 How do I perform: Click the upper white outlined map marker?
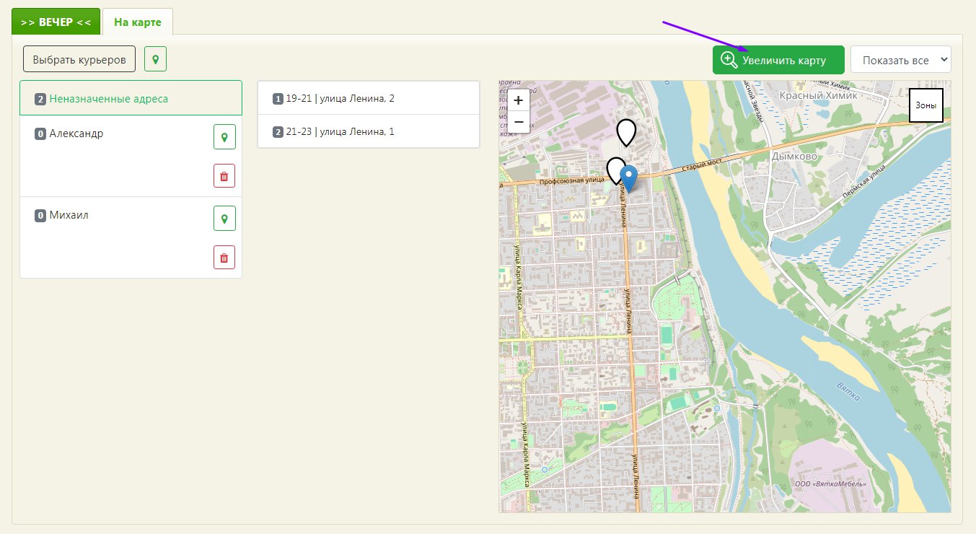(626, 131)
